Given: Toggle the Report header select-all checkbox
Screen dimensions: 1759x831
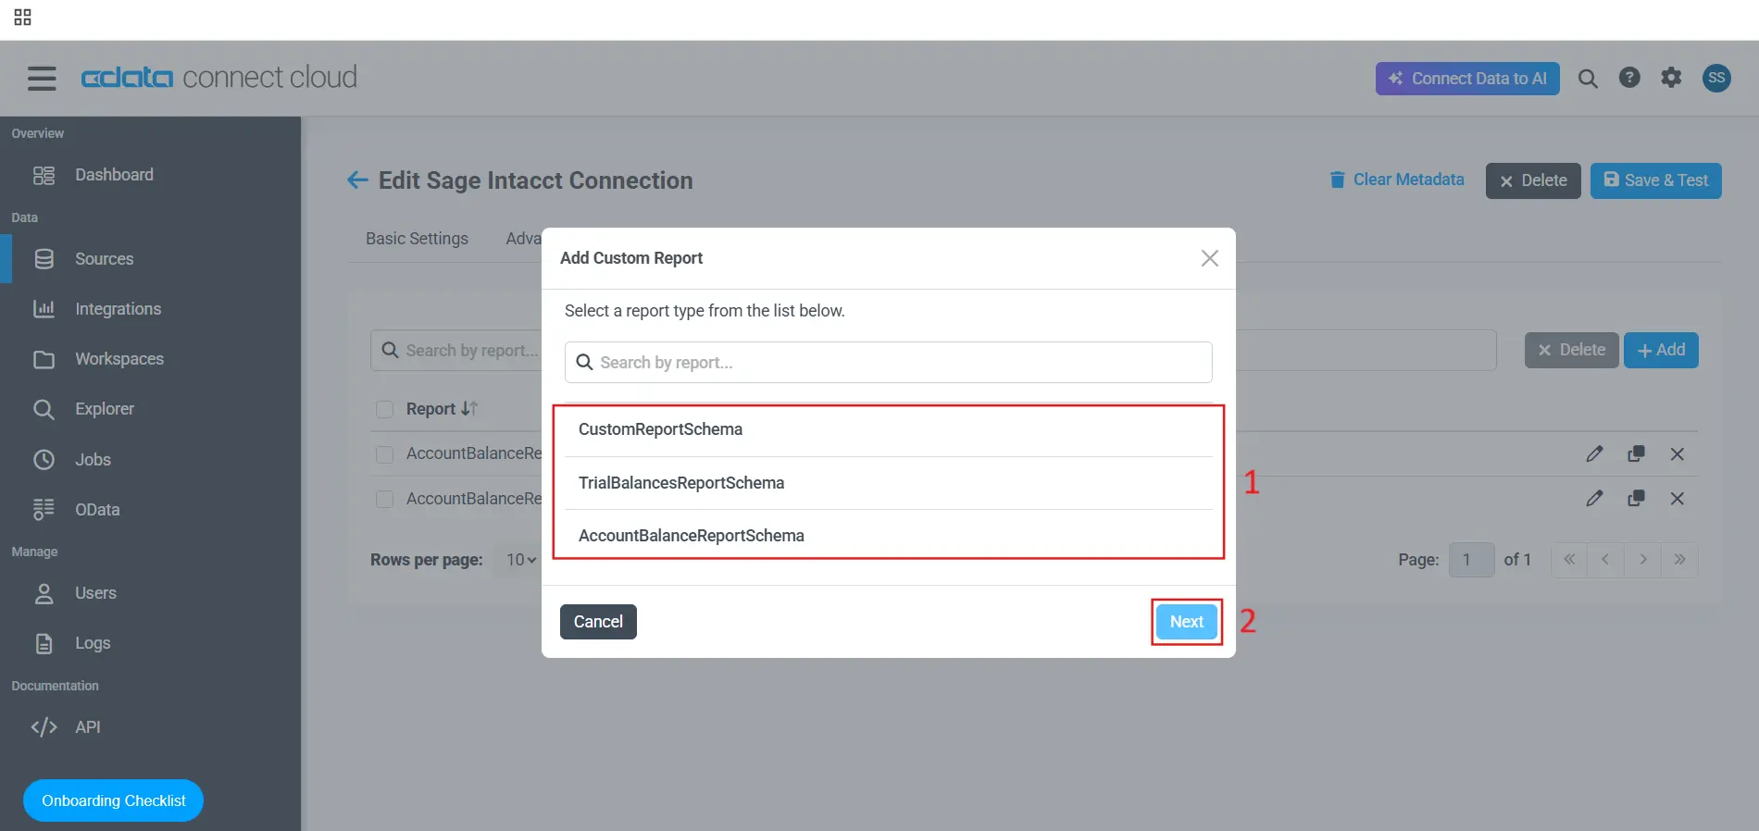Looking at the screenshot, I should (385, 409).
